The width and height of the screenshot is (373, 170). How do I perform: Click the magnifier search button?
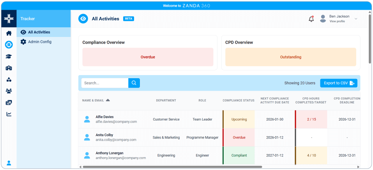(134, 83)
